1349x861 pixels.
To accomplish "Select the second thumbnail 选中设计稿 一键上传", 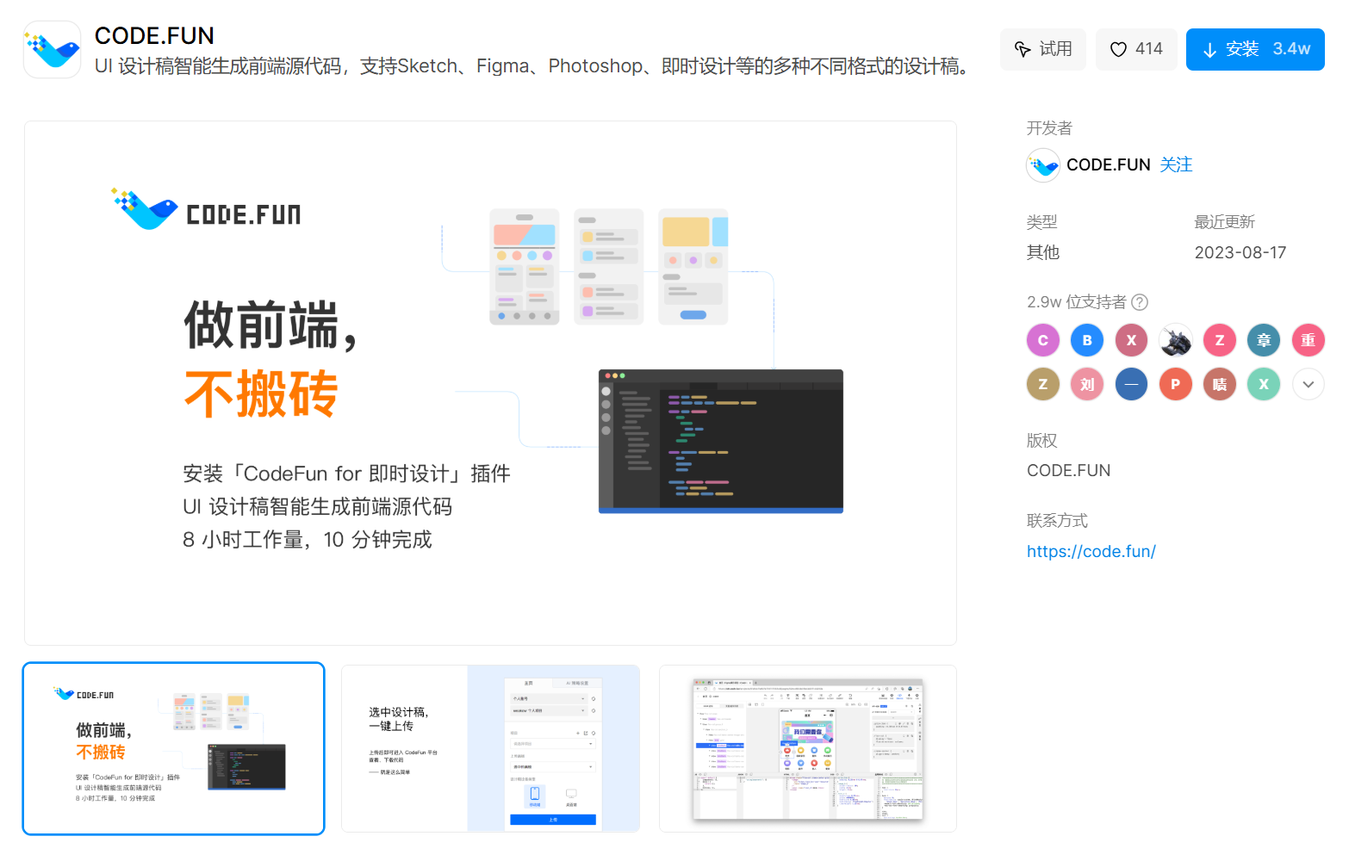I will (x=490, y=748).
